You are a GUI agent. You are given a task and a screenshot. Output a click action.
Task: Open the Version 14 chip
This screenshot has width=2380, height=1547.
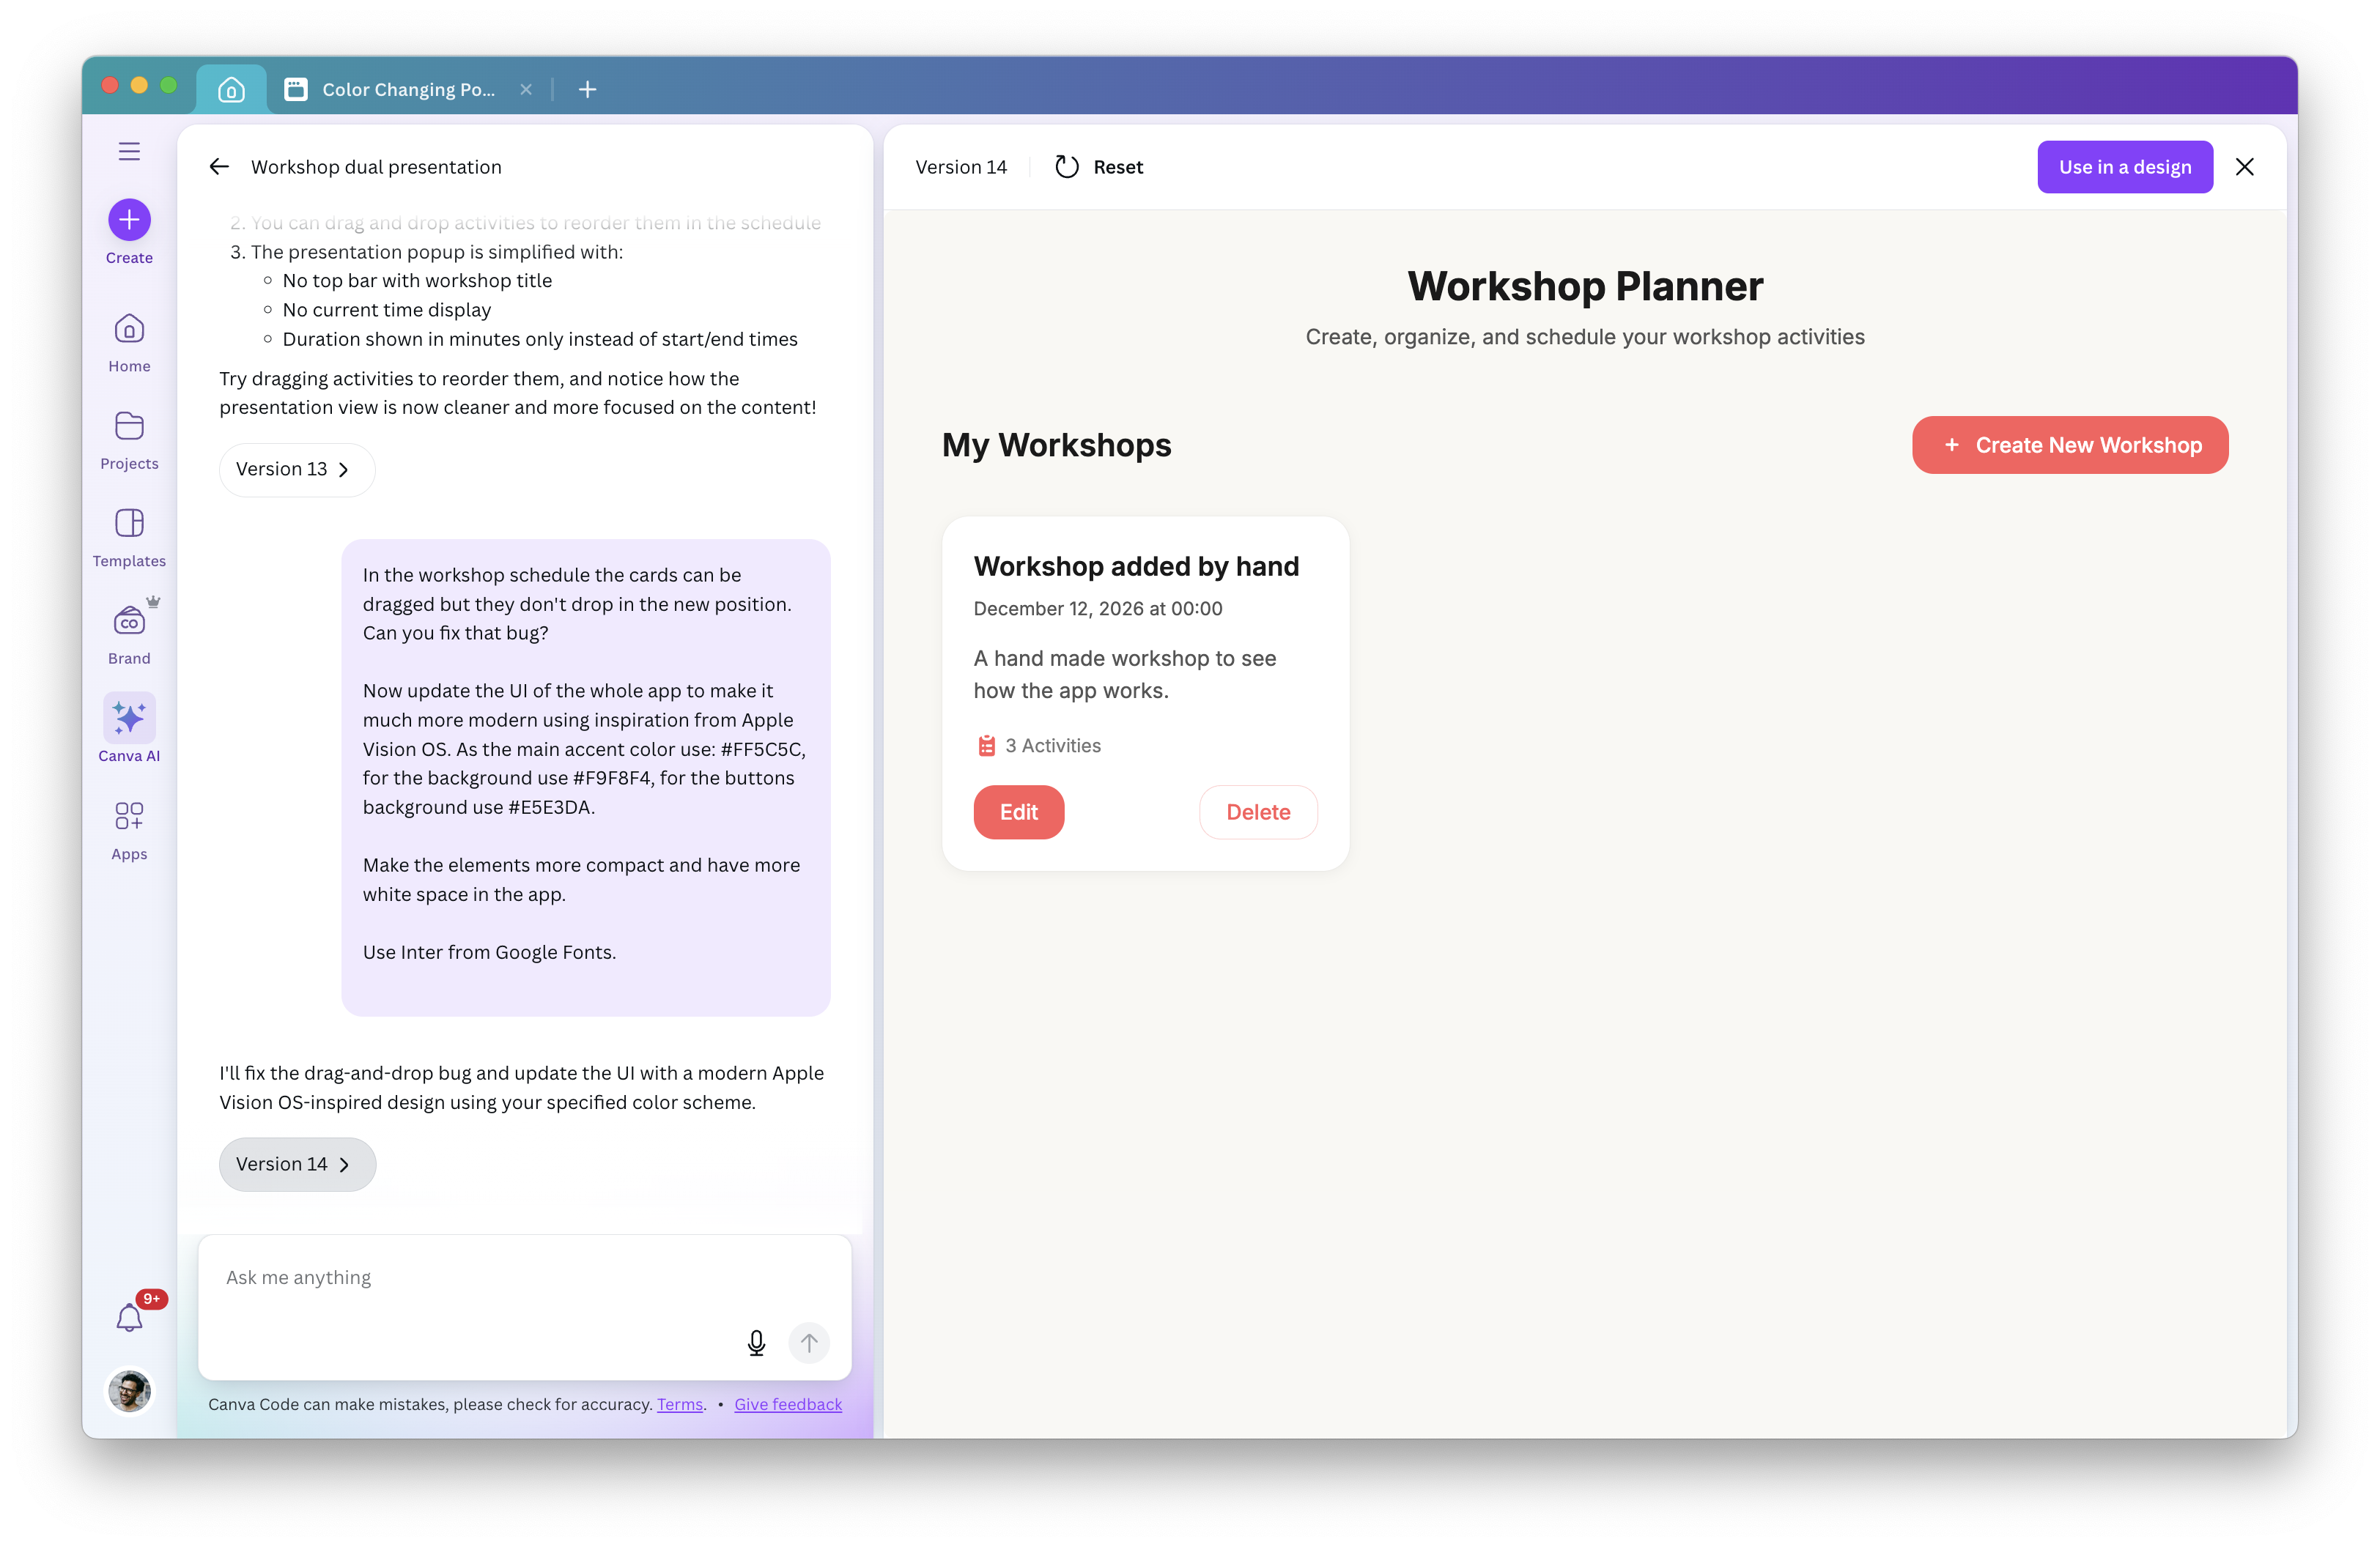click(x=296, y=1164)
